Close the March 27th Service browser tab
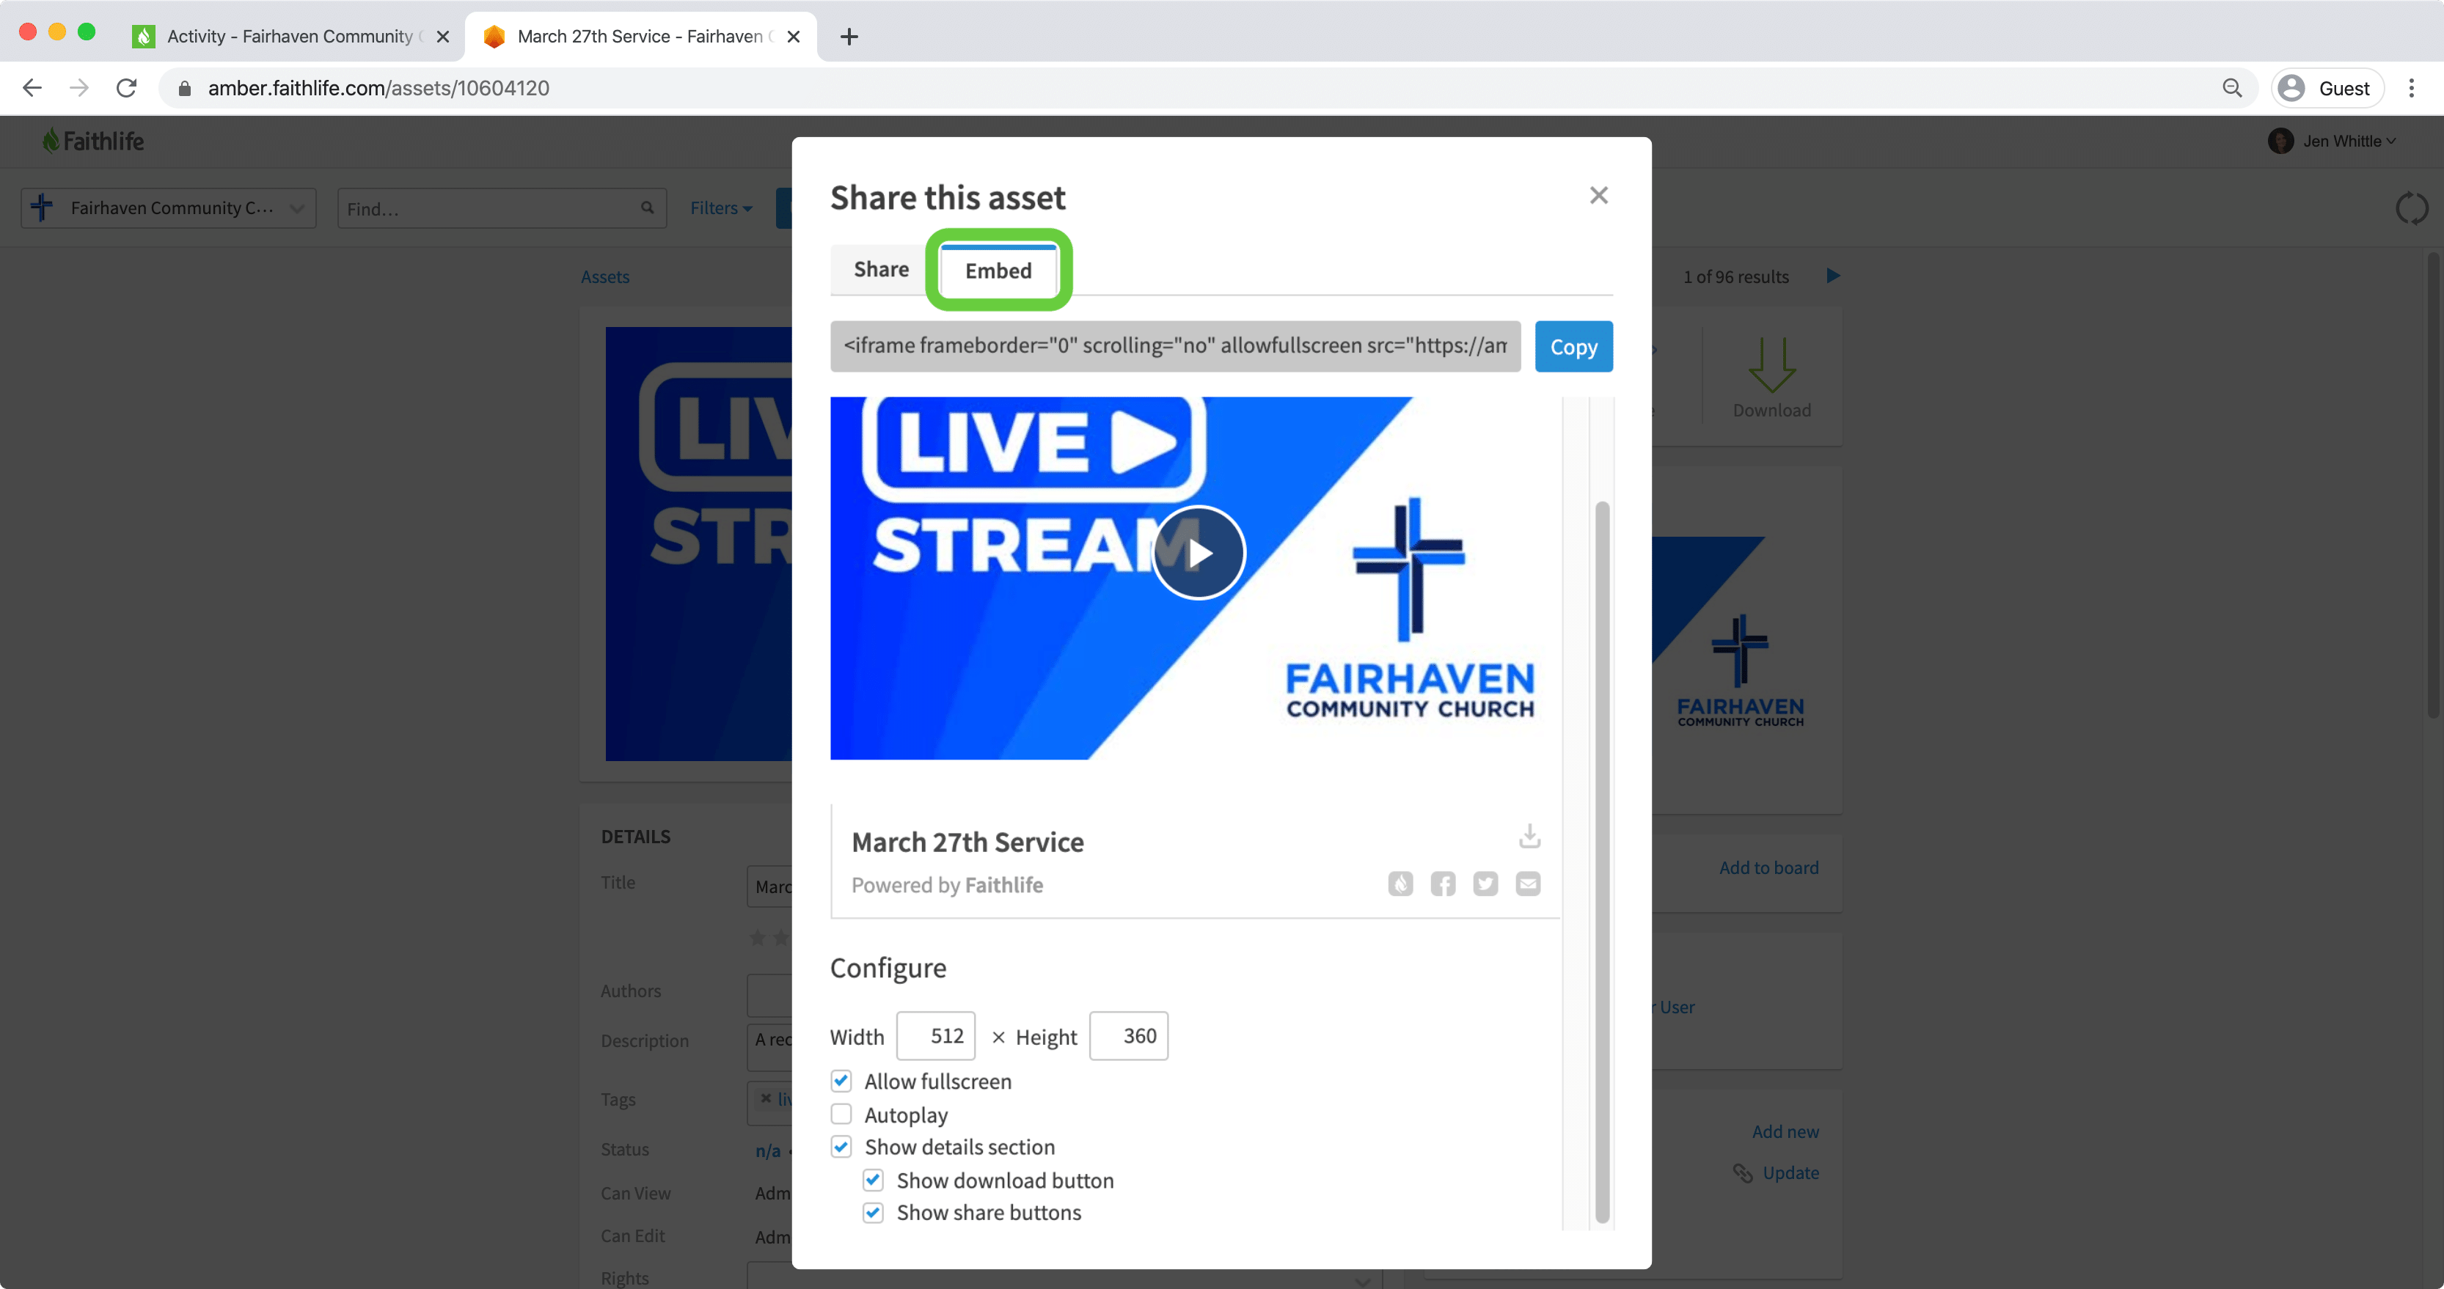This screenshot has width=2444, height=1289. [x=794, y=36]
